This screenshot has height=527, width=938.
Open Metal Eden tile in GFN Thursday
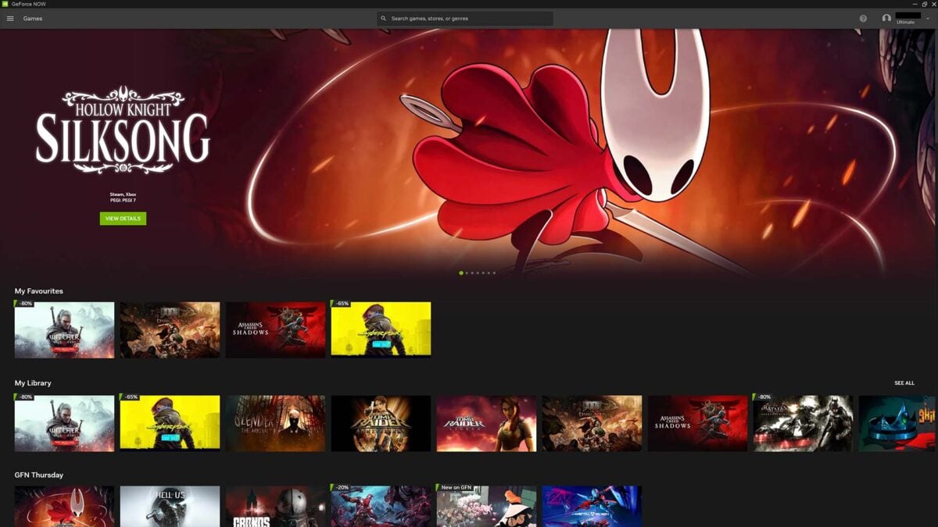click(x=592, y=507)
